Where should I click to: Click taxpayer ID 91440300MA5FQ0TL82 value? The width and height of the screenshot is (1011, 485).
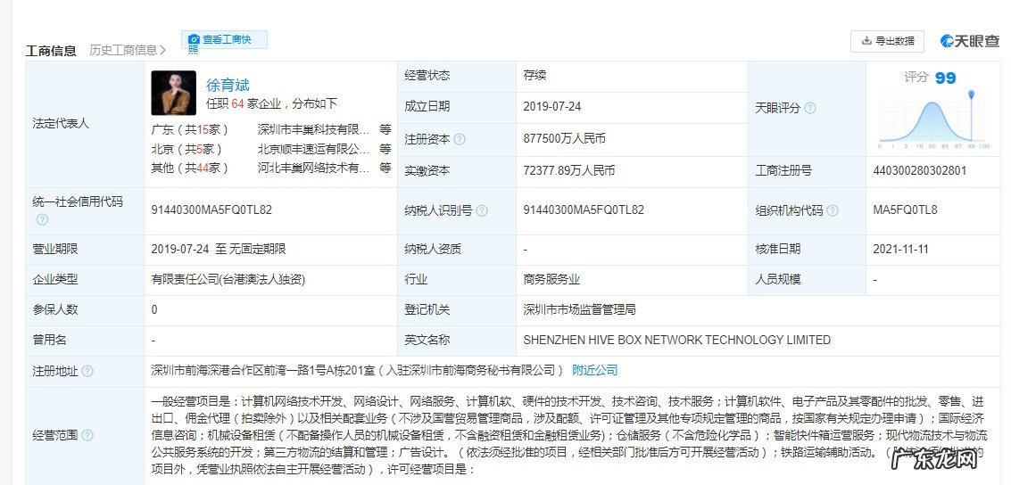pos(584,210)
